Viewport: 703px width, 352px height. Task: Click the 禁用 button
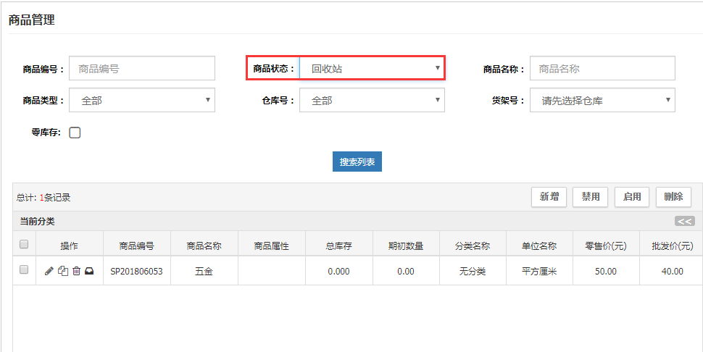pyautogui.click(x=590, y=197)
